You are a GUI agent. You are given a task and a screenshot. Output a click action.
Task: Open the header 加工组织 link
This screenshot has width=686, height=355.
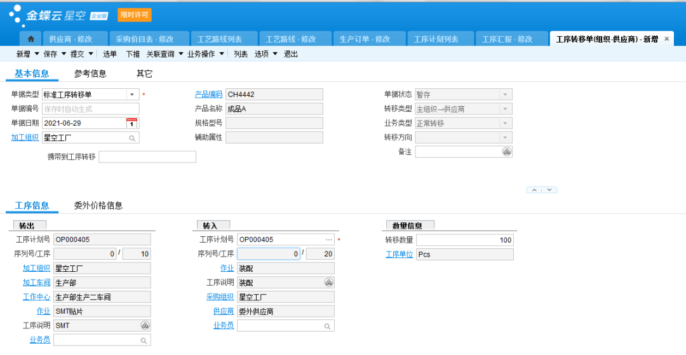(25, 137)
